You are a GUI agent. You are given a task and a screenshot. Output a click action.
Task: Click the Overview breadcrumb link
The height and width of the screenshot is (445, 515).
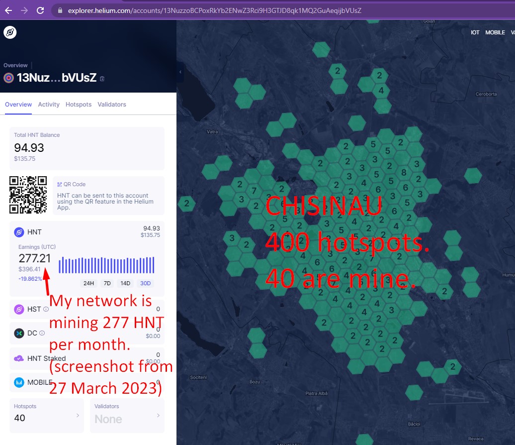click(x=15, y=65)
